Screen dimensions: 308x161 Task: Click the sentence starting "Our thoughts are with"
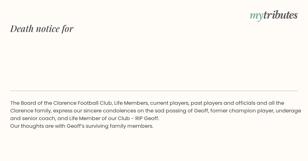[82, 126]
